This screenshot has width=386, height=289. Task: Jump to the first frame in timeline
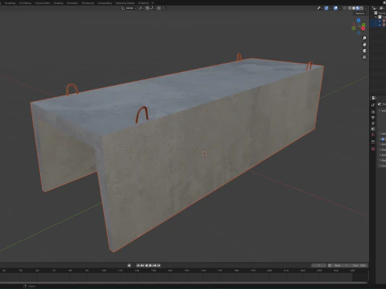point(138,266)
